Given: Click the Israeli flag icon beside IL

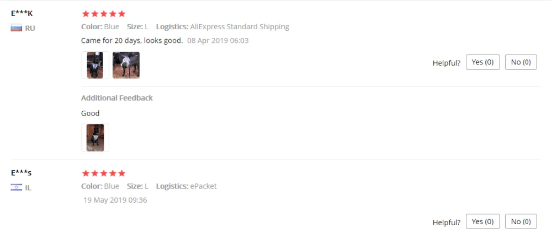Looking at the screenshot, I should 16,187.
